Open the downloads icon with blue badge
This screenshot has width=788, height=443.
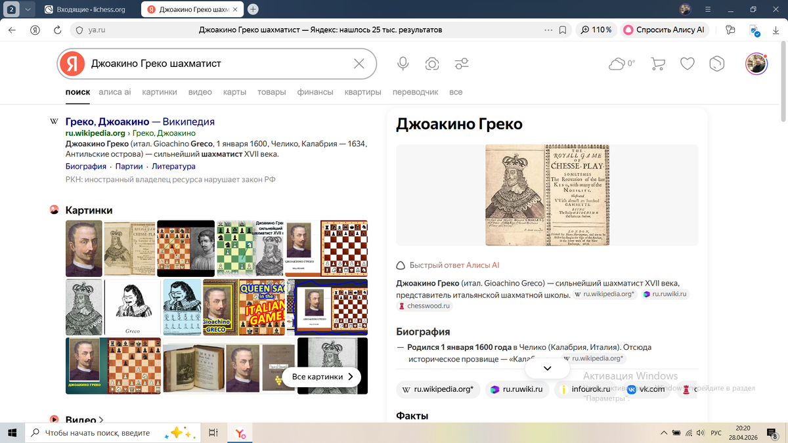click(755, 30)
